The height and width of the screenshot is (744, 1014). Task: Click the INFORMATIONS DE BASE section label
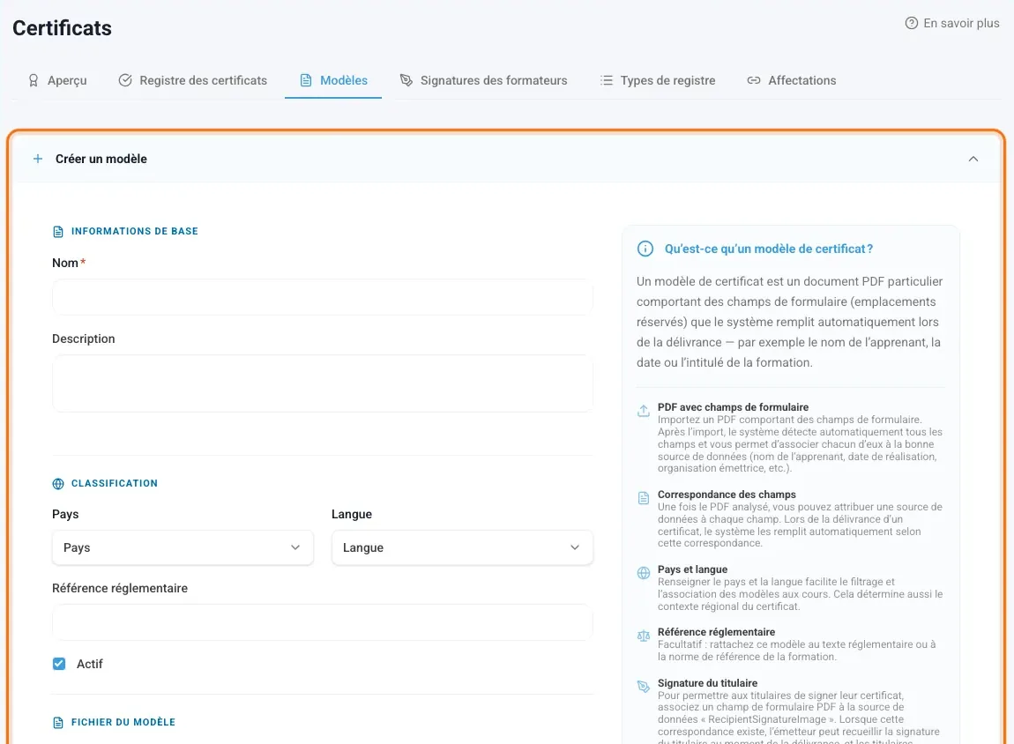coord(135,232)
